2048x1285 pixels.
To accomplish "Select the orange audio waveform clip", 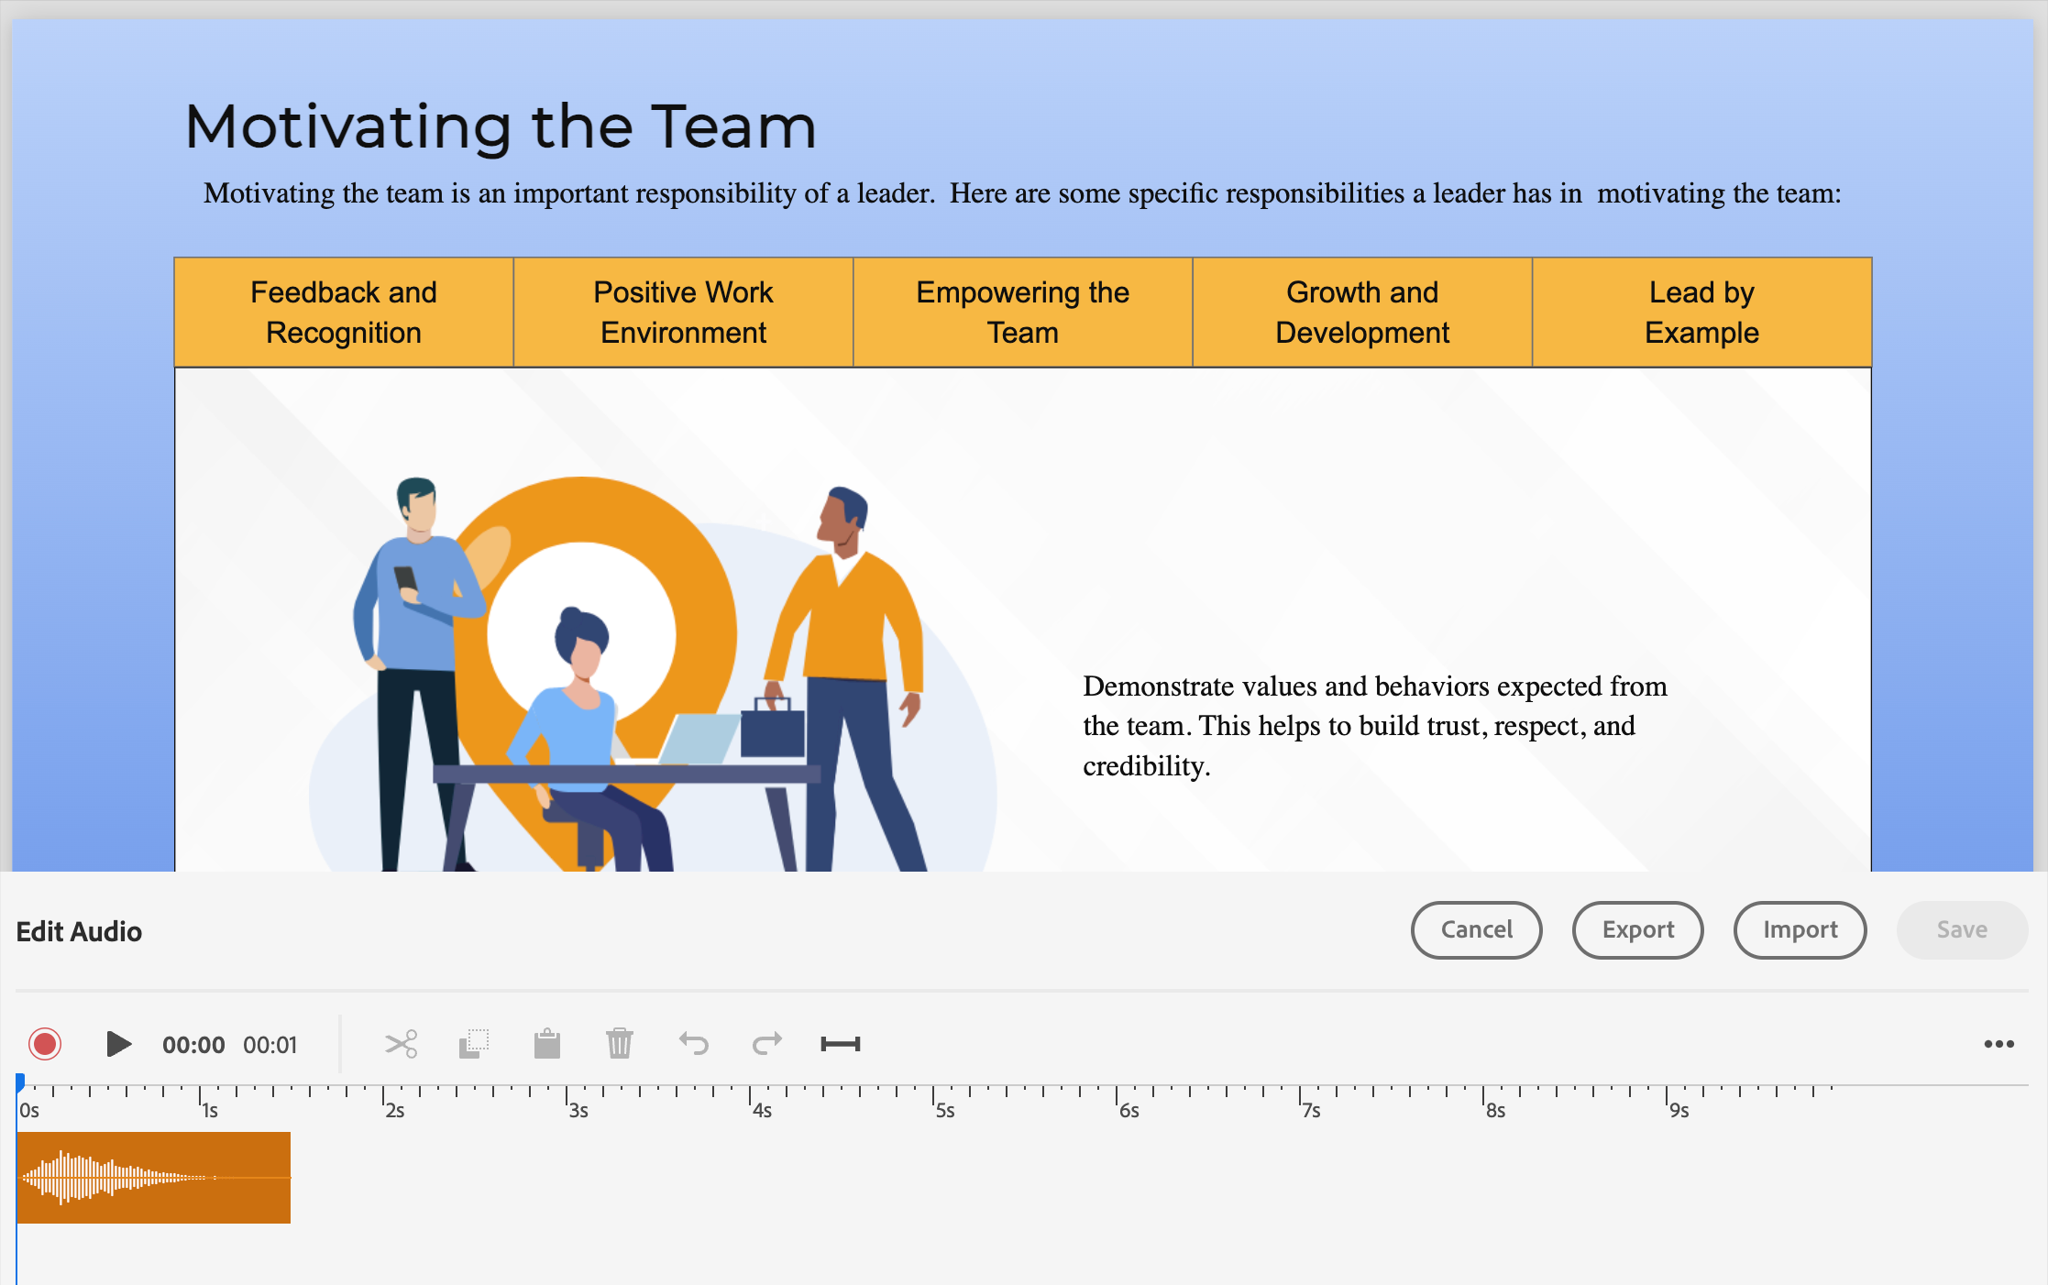I will click(154, 1178).
